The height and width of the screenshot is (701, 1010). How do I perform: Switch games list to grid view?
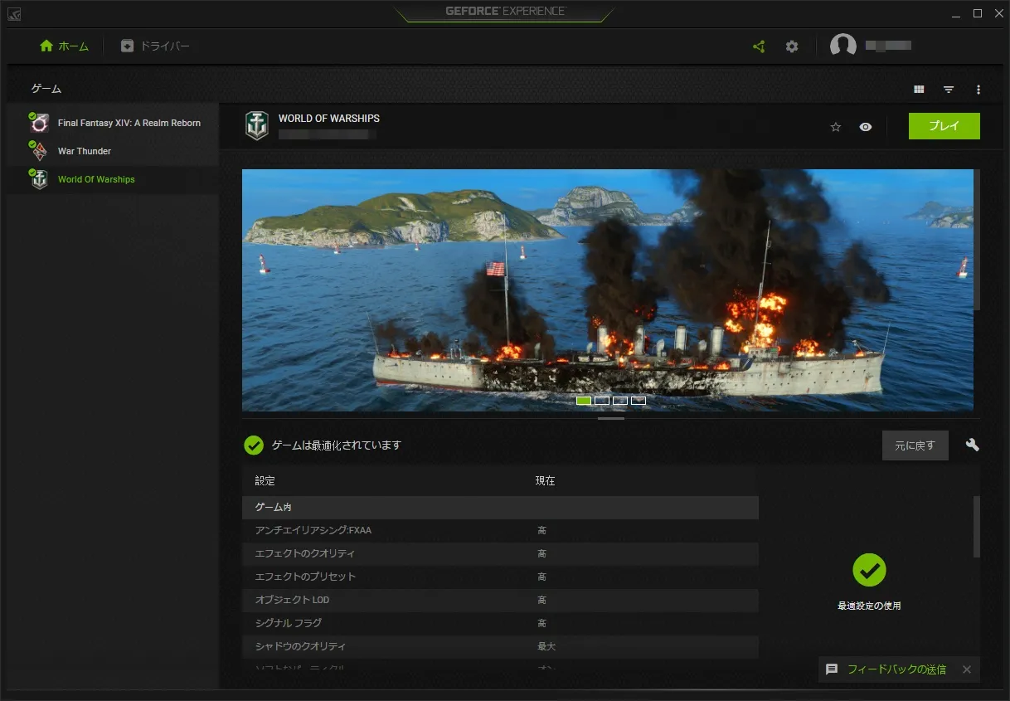[919, 89]
